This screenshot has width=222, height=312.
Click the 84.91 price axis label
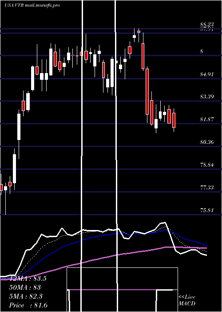click(207, 74)
